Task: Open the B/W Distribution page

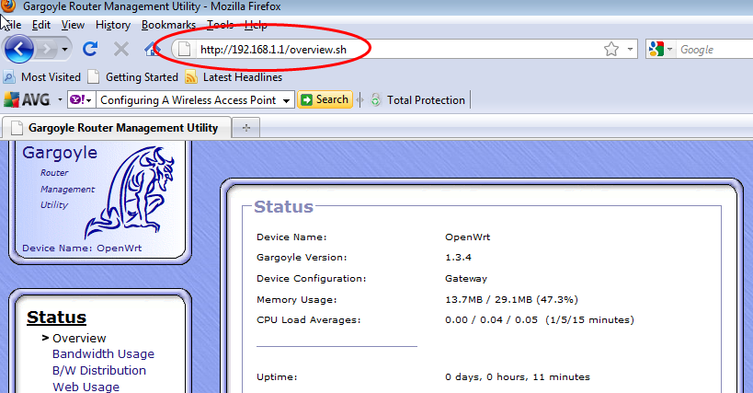Action: [99, 370]
